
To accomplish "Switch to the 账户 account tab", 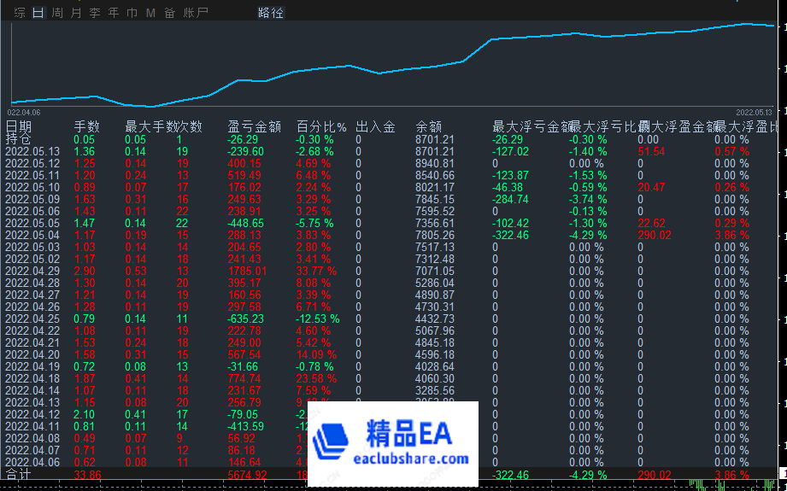I will 196,13.
